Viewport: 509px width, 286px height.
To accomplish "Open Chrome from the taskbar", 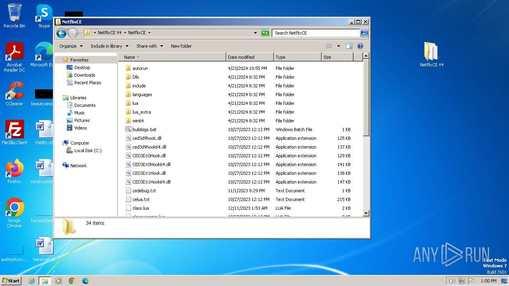I will click(x=72, y=281).
